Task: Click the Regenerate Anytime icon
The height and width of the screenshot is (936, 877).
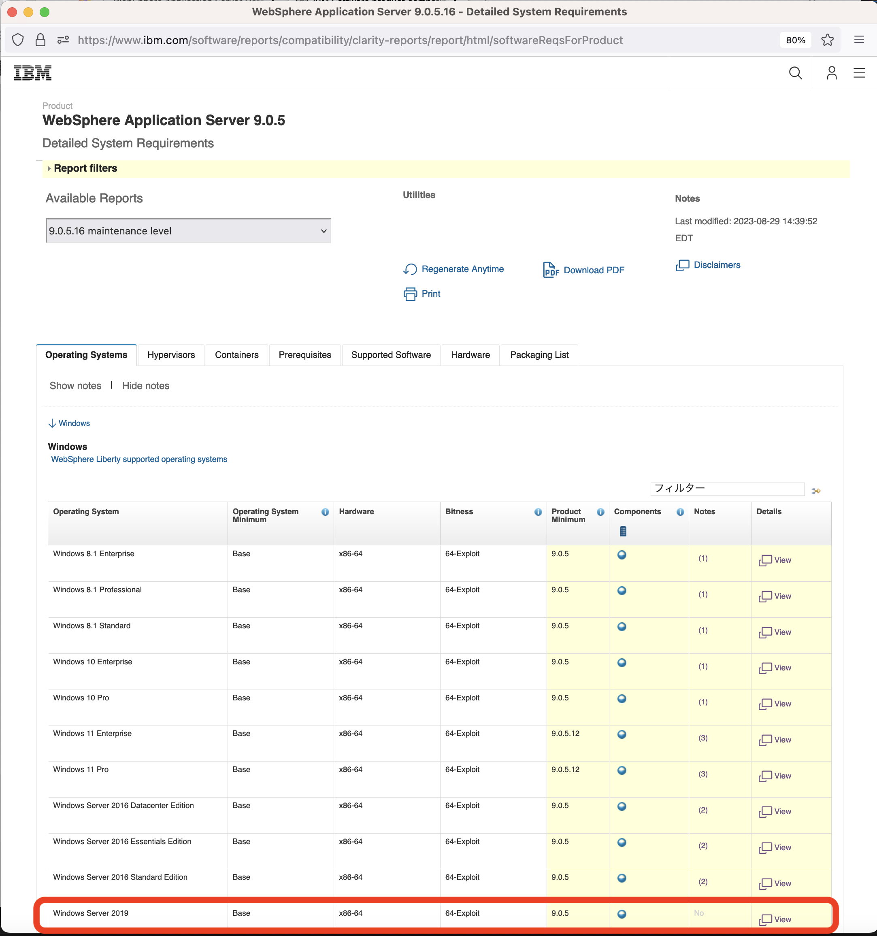Action: pos(409,269)
